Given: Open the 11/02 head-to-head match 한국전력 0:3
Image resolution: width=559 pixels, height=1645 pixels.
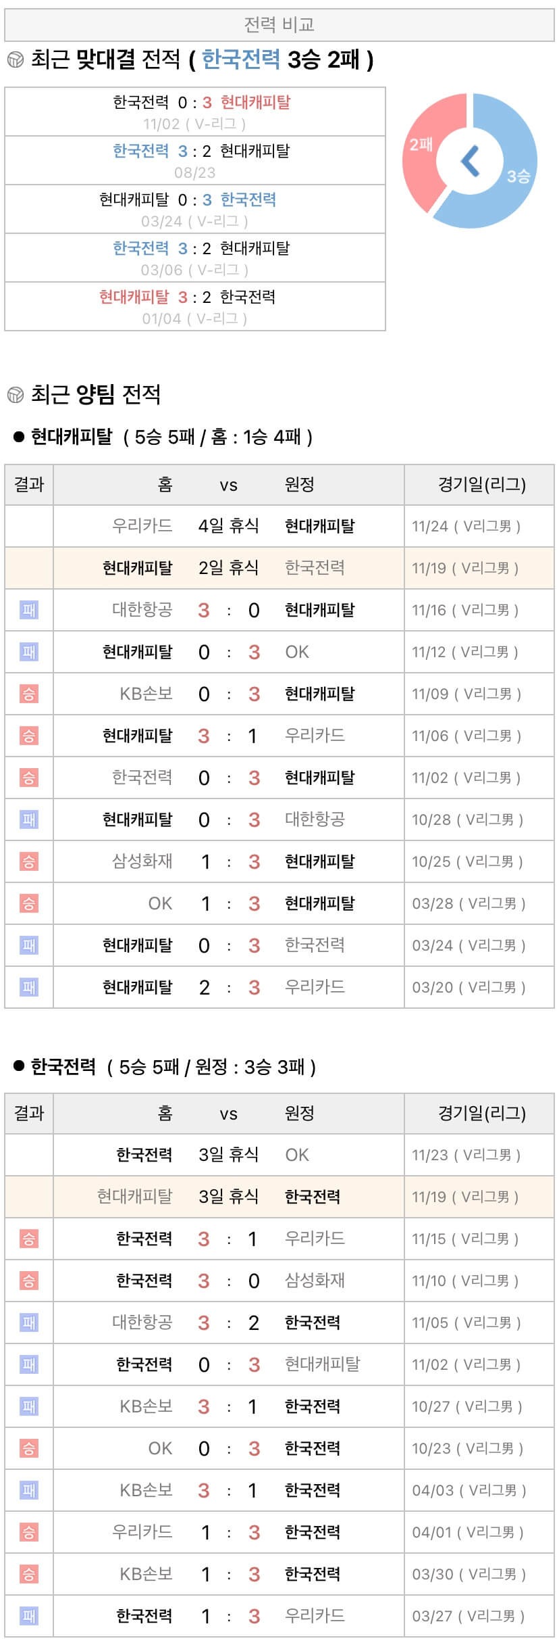Looking at the screenshot, I should pos(194,112).
